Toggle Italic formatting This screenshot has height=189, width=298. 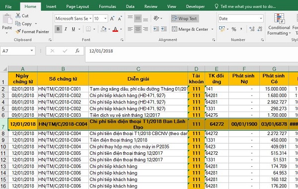click(x=66, y=29)
